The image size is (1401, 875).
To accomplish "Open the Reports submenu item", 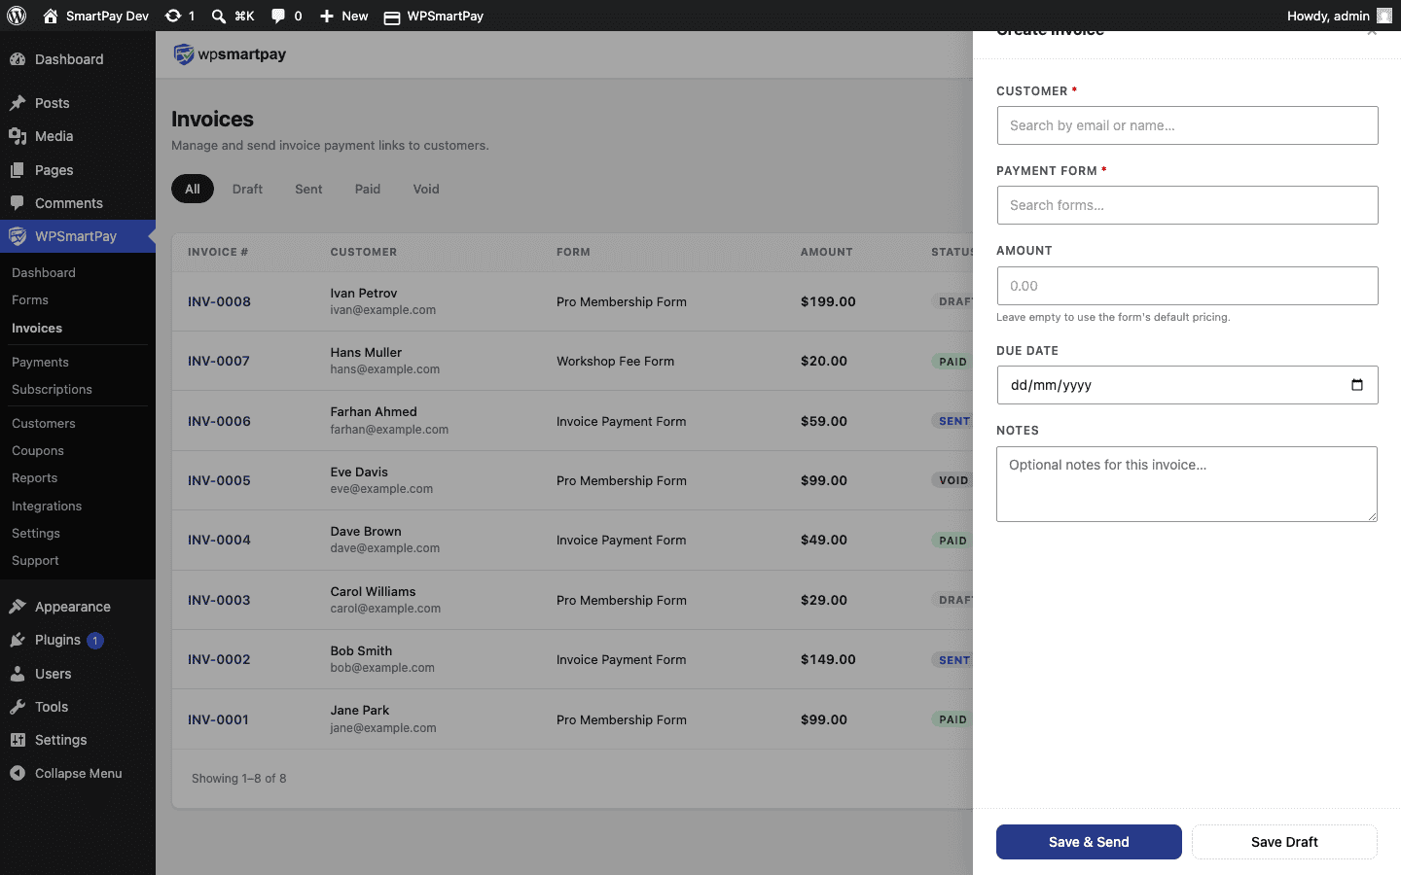I will pyautogui.click(x=34, y=477).
